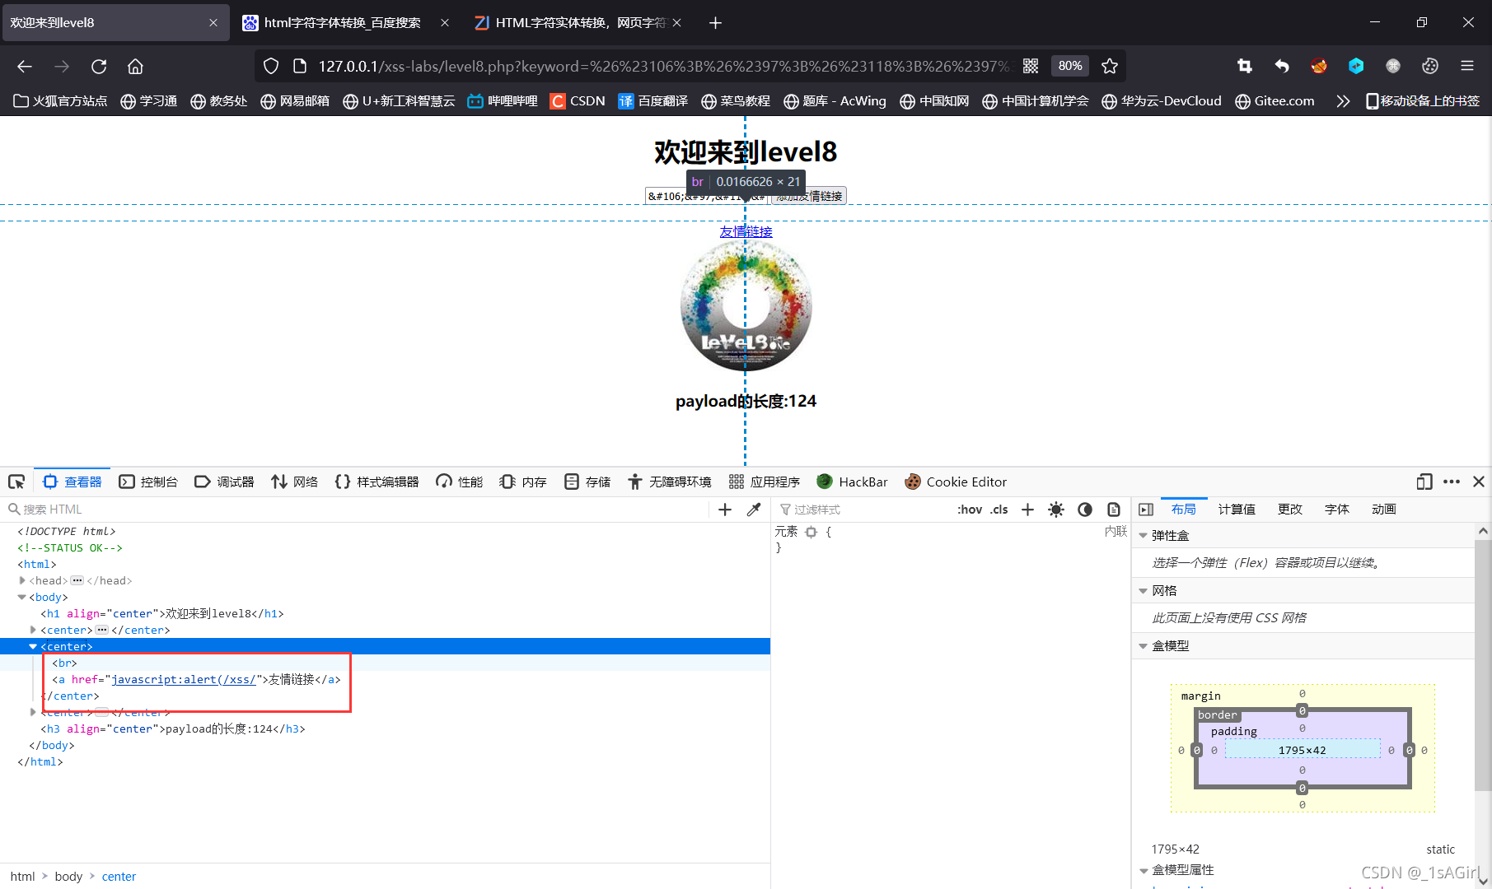The width and height of the screenshot is (1492, 889).
Task: Toggle the :hov pseudo-class panel
Action: (969, 509)
